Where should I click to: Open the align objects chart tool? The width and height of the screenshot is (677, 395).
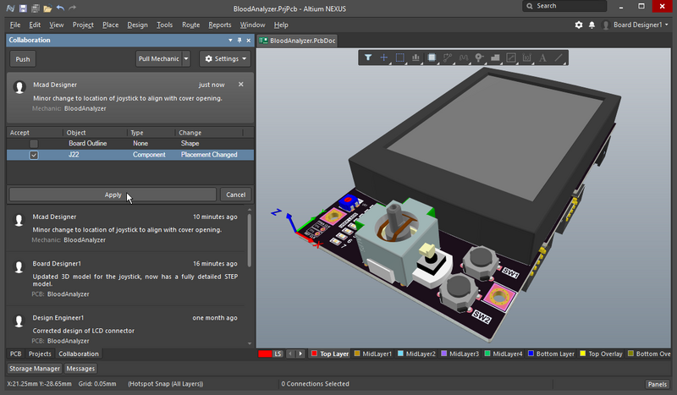(x=416, y=58)
